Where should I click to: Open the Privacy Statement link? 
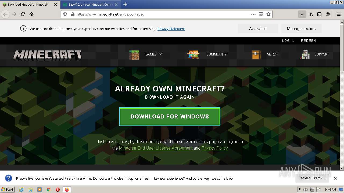(171, 29)
